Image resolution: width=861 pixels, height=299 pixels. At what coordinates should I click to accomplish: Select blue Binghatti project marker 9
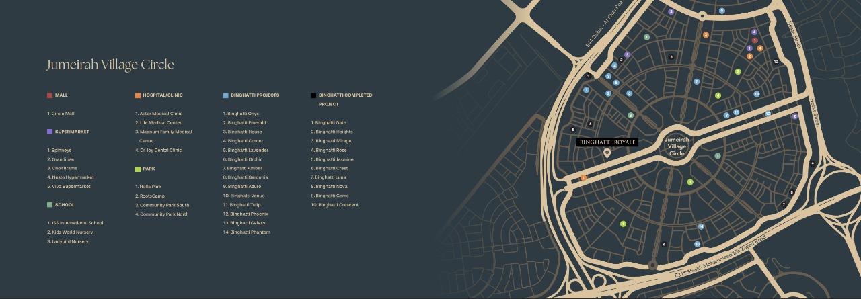coord(722,11)
